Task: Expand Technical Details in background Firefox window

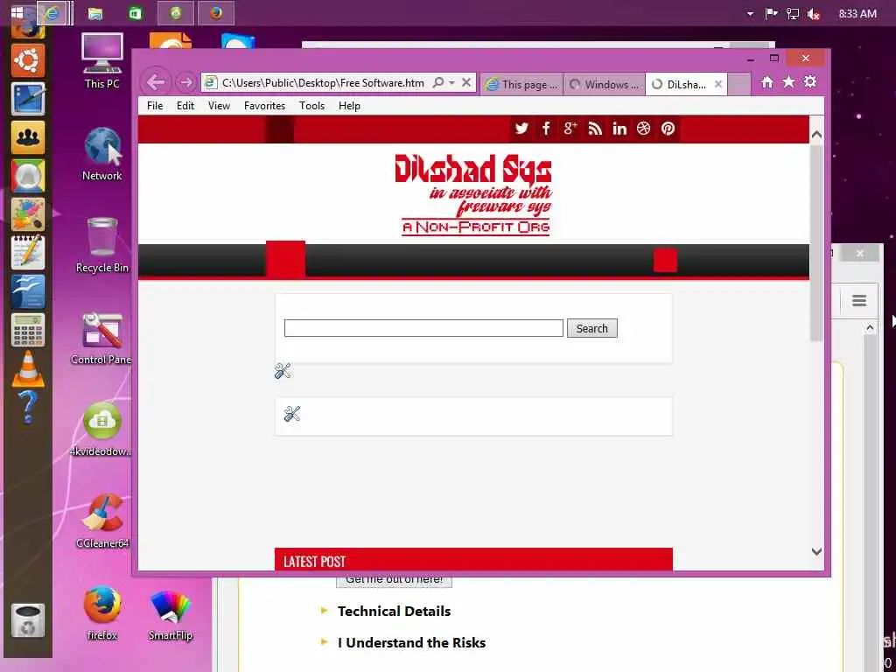Action: (394, 612)
